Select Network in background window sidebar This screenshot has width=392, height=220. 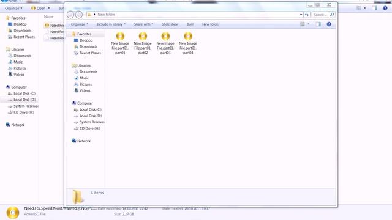coord(15,125)
